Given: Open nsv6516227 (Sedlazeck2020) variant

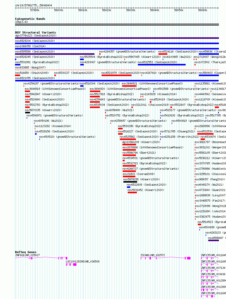Looking at the screenshot, I should pos(138,132).
